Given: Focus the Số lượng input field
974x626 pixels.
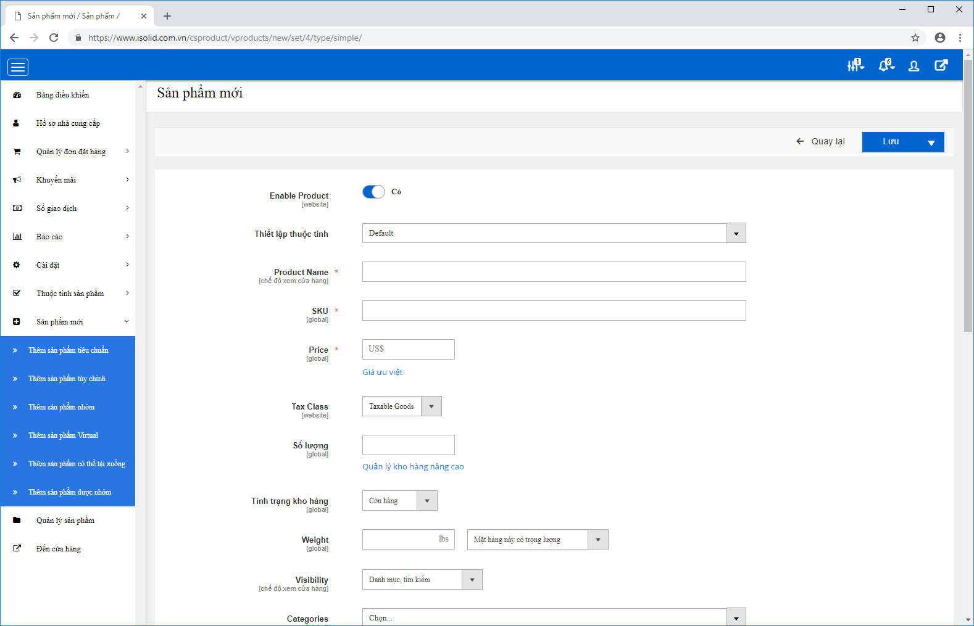Looking at the screenshot, I should point(408,445).
